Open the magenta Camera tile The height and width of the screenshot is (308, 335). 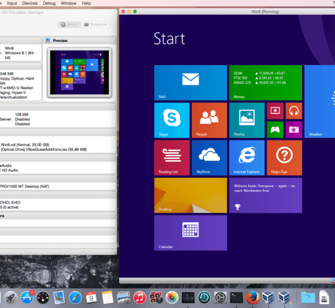pos(294,129)
